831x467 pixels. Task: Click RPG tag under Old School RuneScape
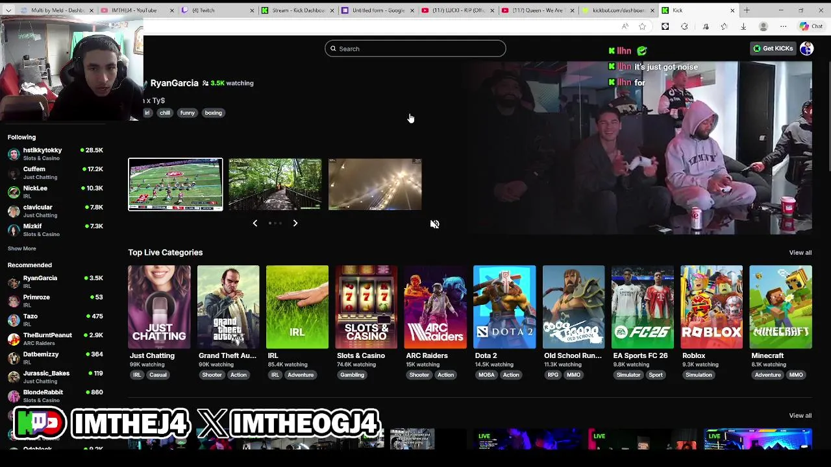pos(552,375)
